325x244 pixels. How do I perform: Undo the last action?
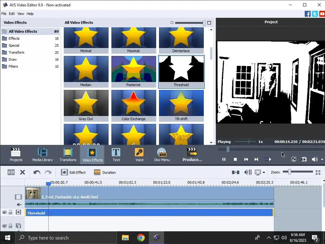(x=37, y=172)
